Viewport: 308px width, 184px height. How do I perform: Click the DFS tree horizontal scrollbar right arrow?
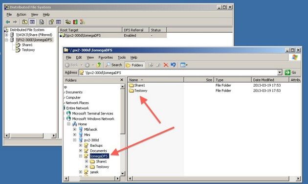(x=54, y=136)
